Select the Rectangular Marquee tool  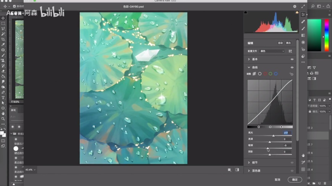[3, 24]
